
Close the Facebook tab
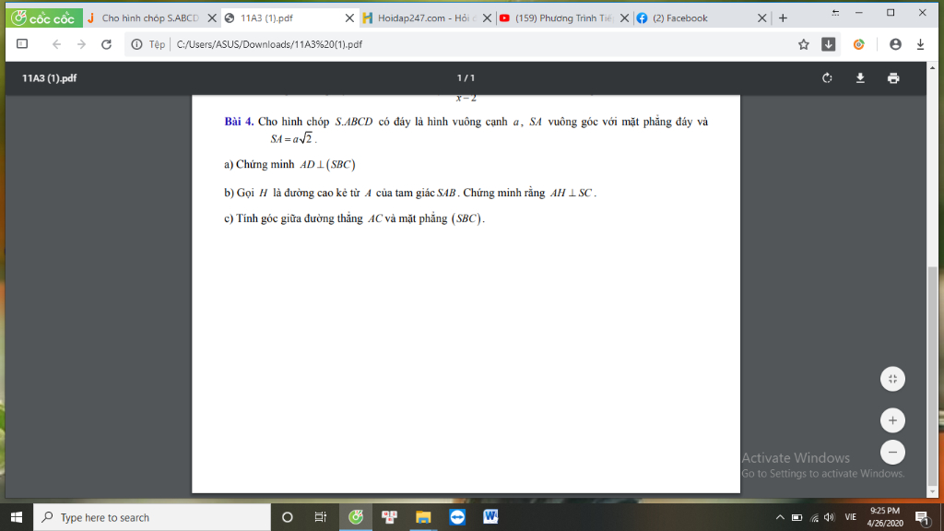[x=761, y=18]
